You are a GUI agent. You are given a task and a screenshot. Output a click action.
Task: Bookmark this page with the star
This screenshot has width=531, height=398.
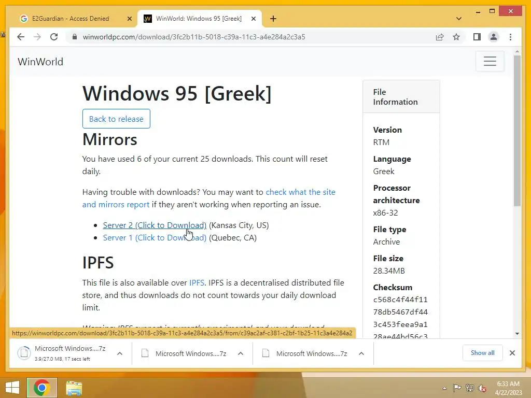[456, 37]
